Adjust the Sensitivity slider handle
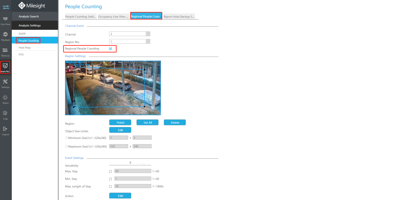Viewport: 395px width, 200px height. [x=143, y=165]
